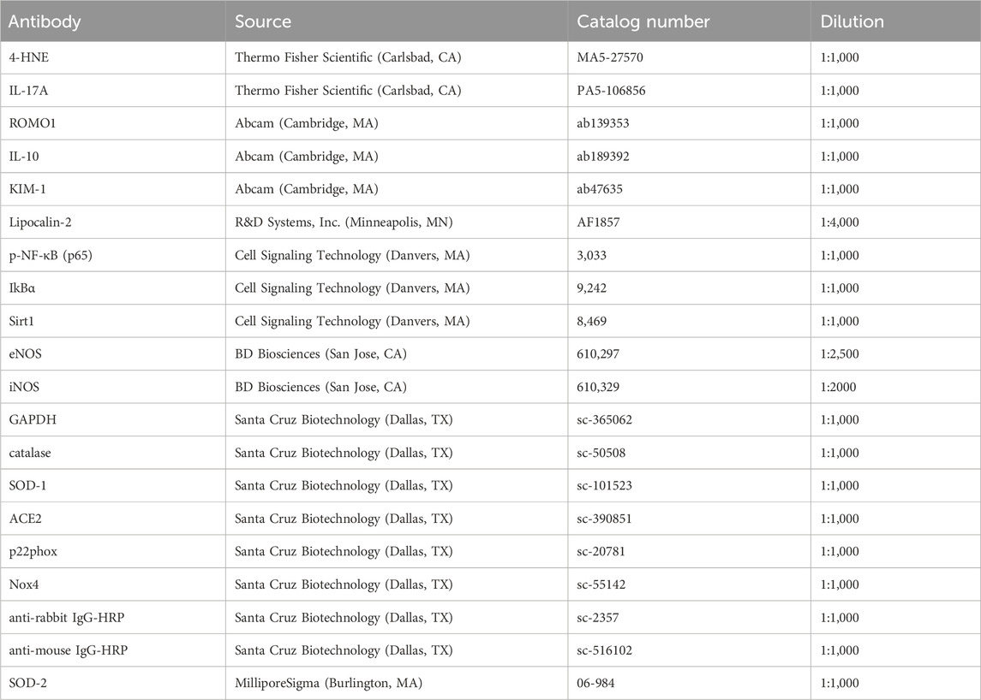Viewport: 981px width, 700px height.
Task: Click catalog number "610,329"
Action: [x=598, y=387]
